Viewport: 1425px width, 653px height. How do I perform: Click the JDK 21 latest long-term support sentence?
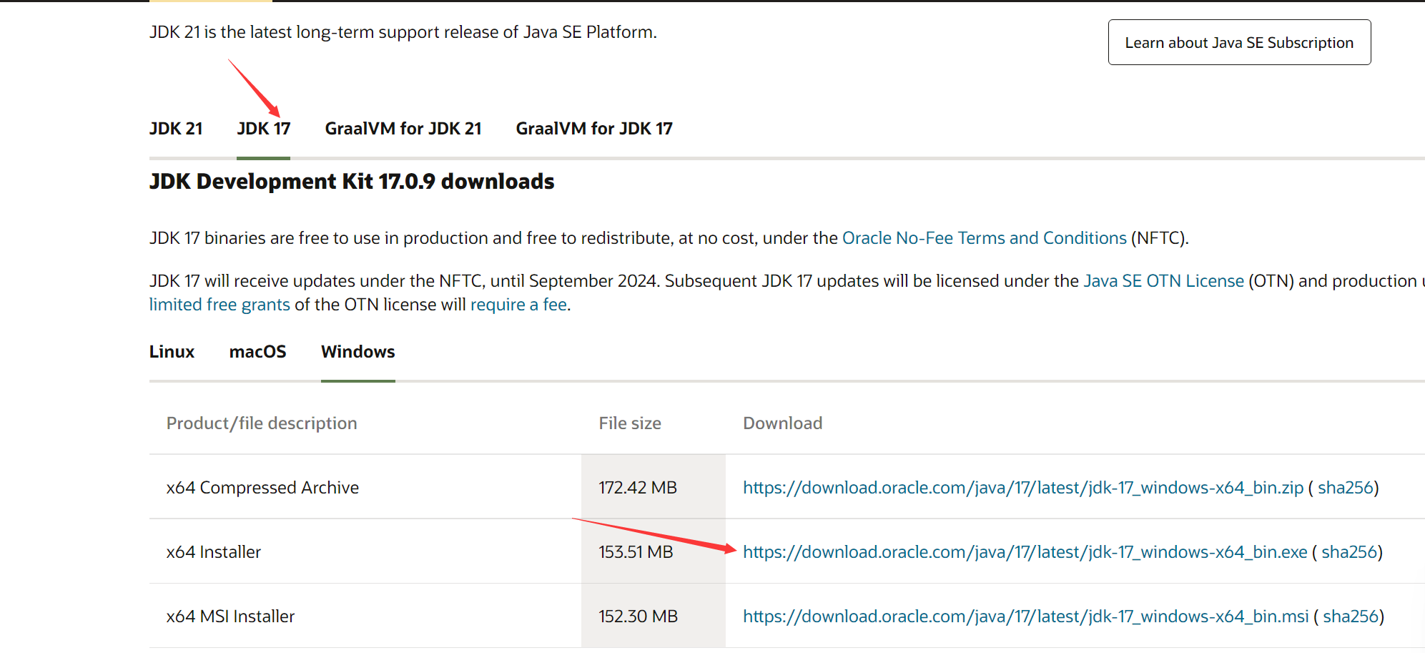tap(403, 32)
